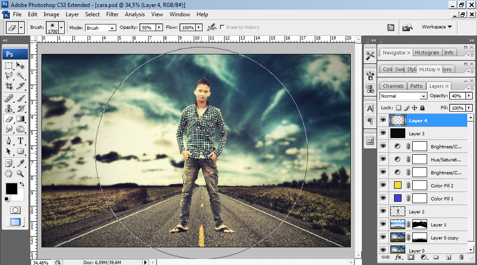Image resolution: width=477 pixels, height=265 pixels.
Task: Select the Pen tool
Action: coord(9,141)
